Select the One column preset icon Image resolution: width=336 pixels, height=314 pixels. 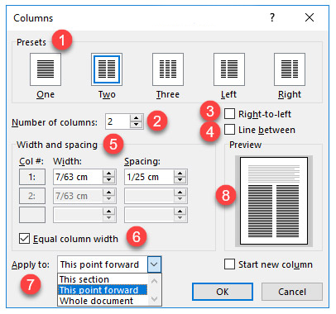[46, 69]
